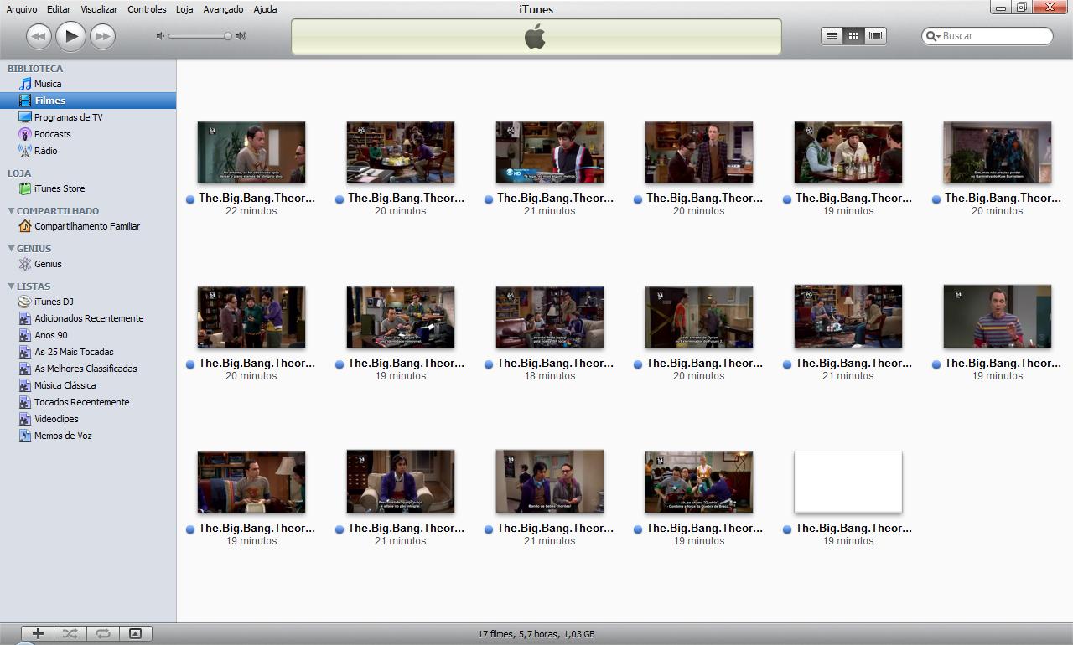Toggle repeat mode
This screenshot has height=645, width=1073.
103,634
